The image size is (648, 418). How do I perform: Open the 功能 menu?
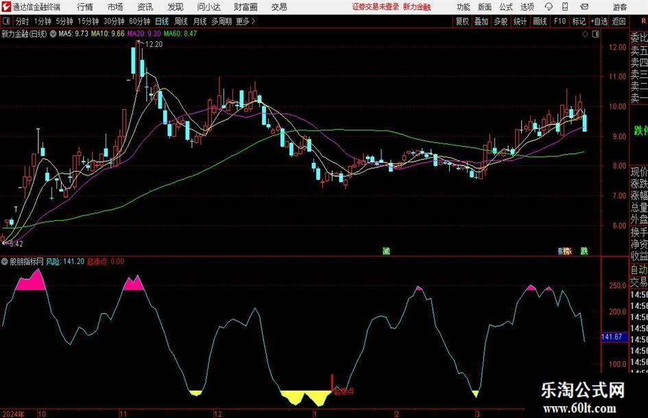pyautogui.click(x=464, y=7)
